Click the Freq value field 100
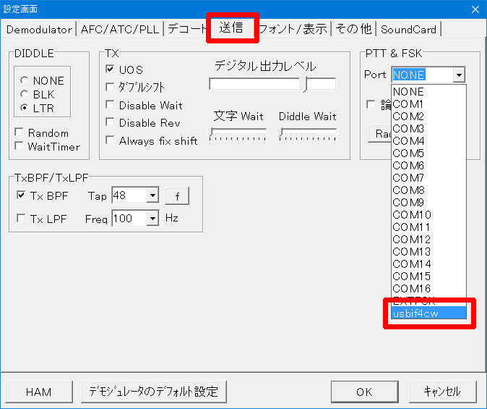487x409 pixels. [x=129, y=218]
